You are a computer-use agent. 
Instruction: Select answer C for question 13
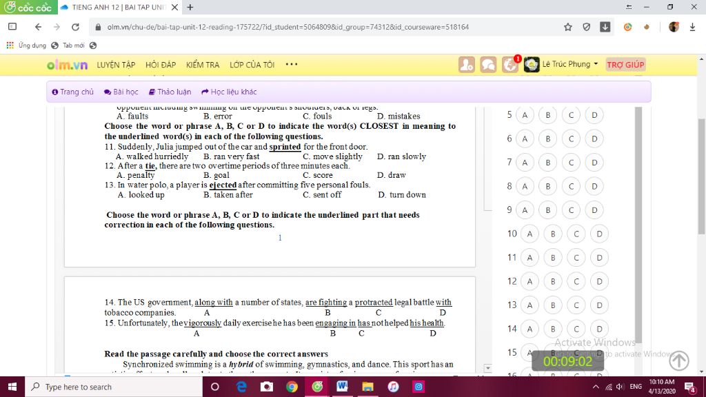click(x=576, y=305)
